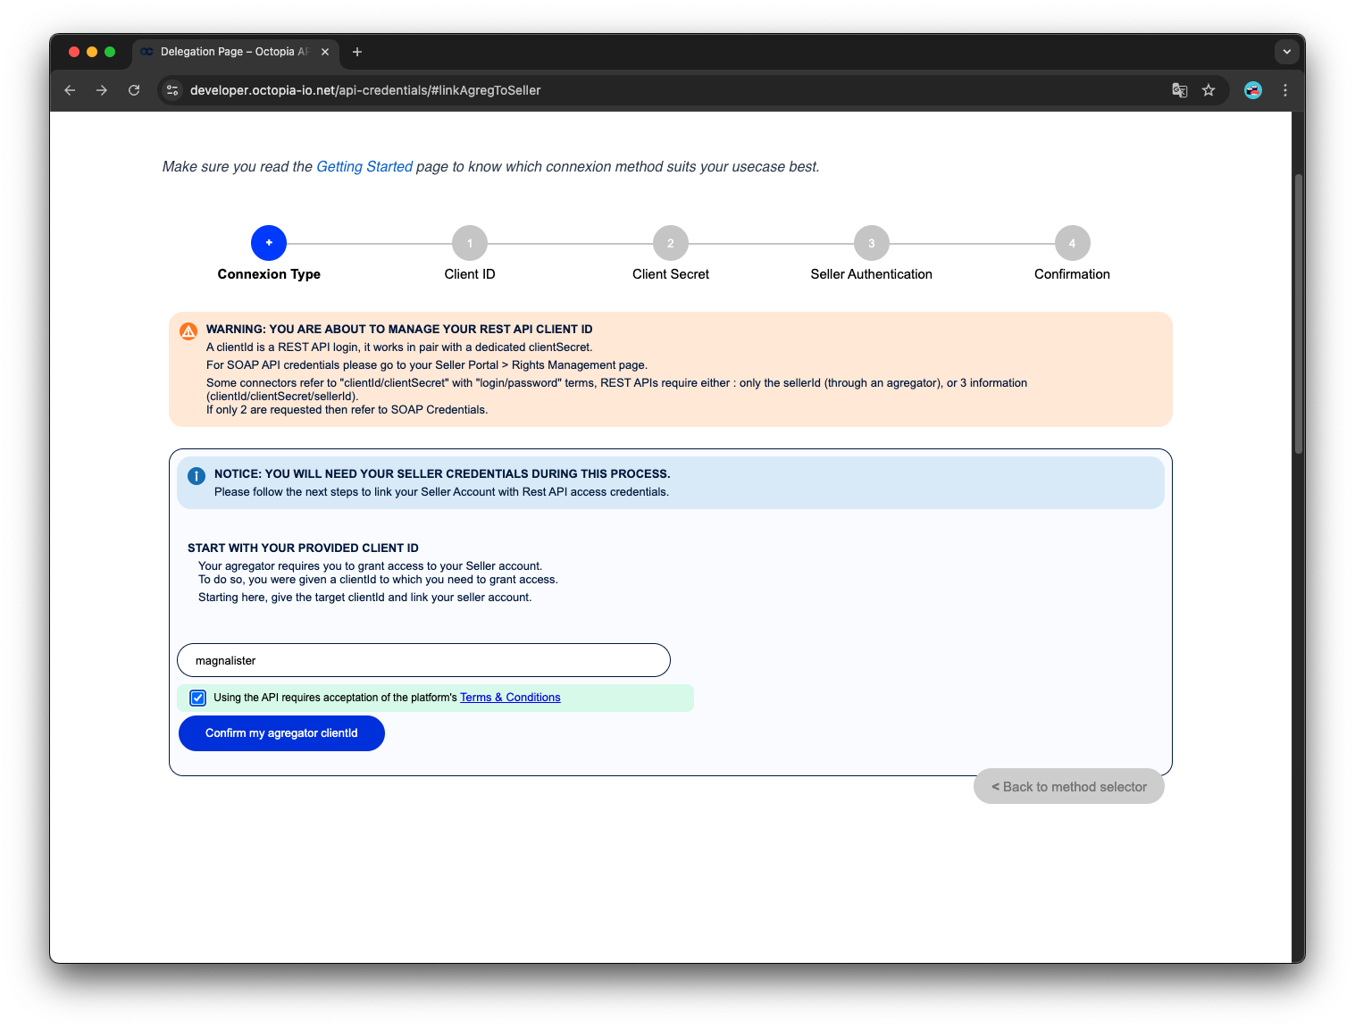Click the blue notice info icon
Viewport: 1355px width, 1029px height.
tap(197, 476)
